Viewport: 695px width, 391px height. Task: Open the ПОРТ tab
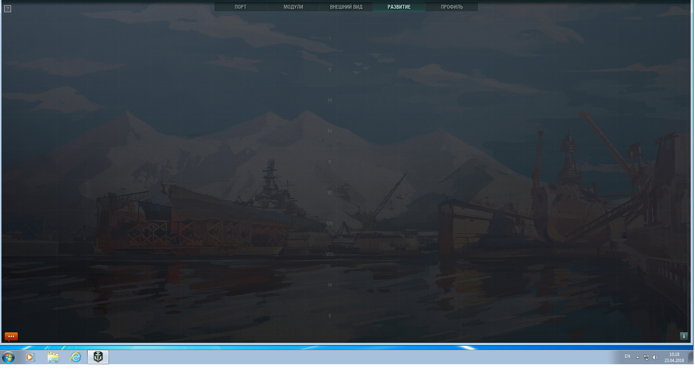tap(240, 7)
